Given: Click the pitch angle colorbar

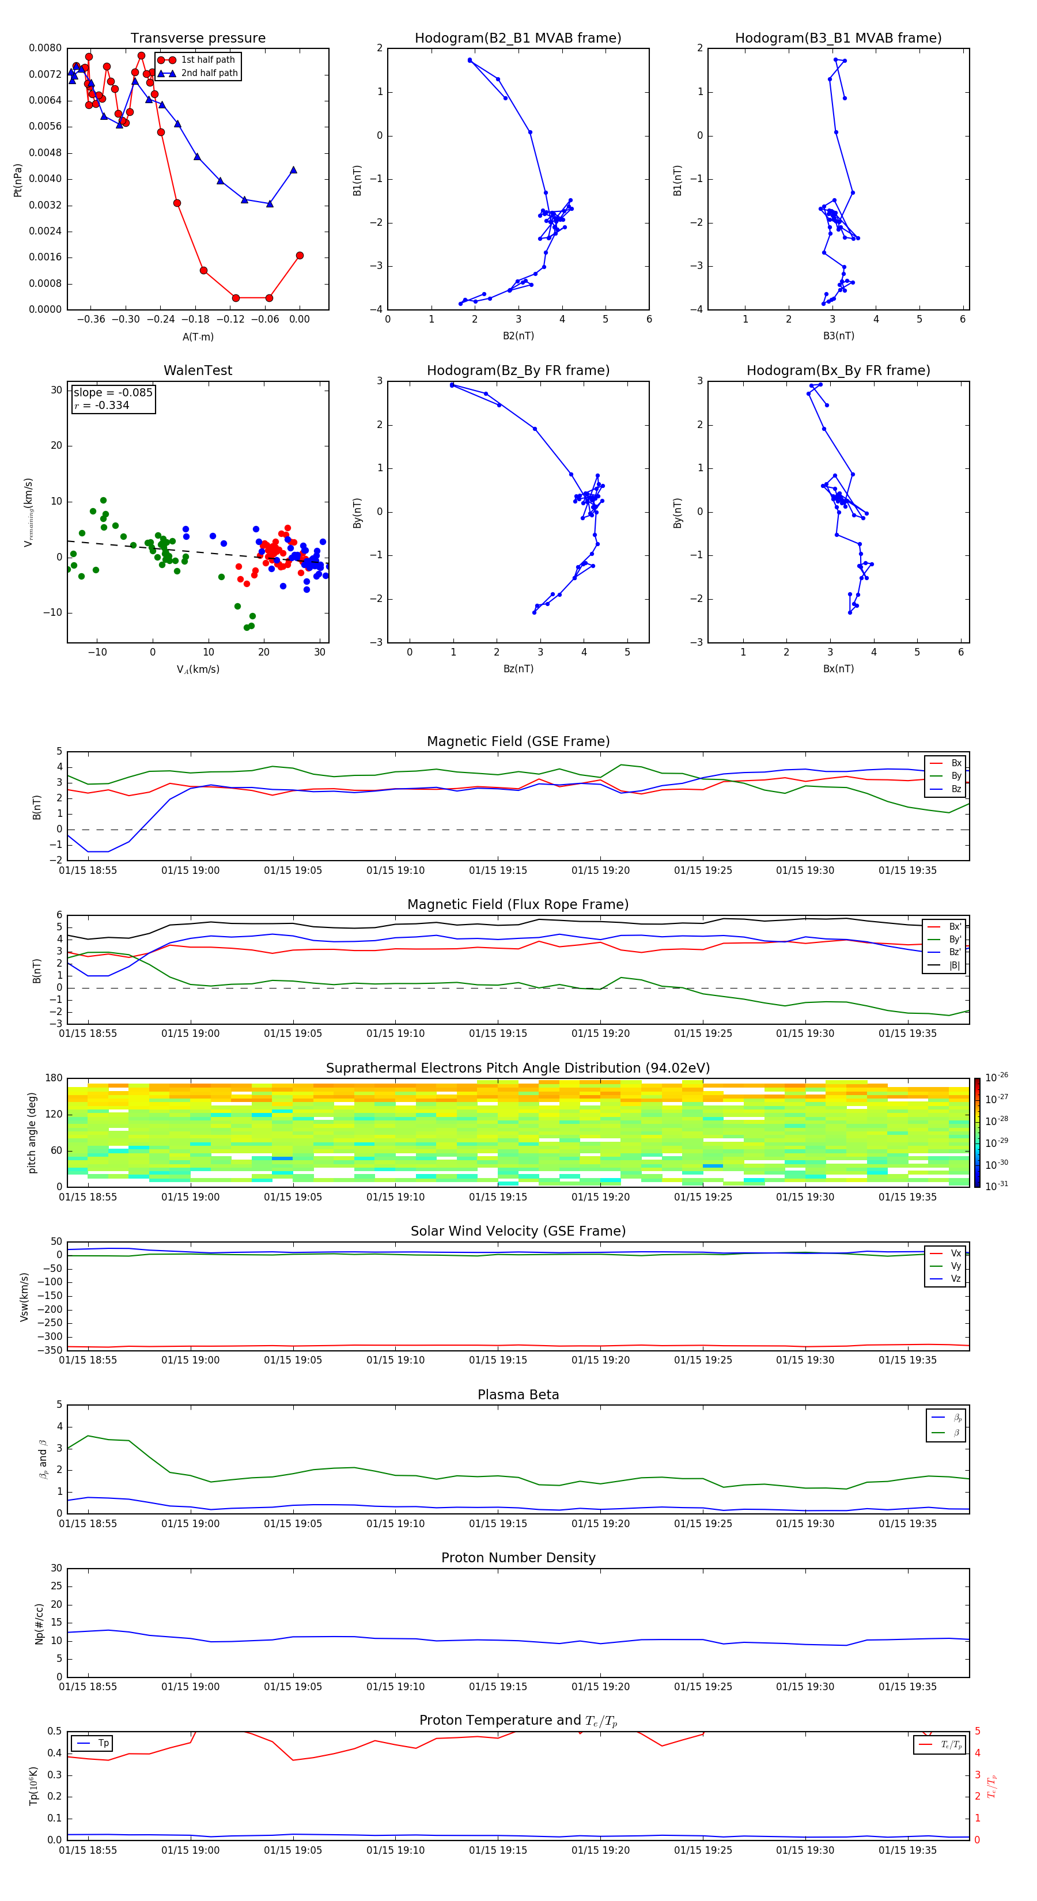Looking at the screenshot, I should coord(977,1133).
